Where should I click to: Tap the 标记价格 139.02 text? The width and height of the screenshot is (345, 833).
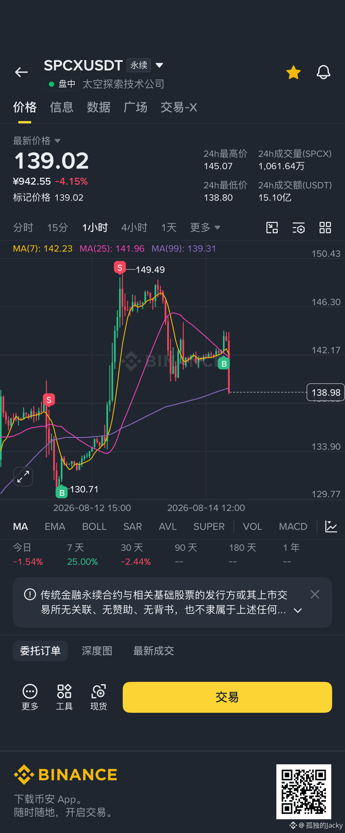point(48,198)
